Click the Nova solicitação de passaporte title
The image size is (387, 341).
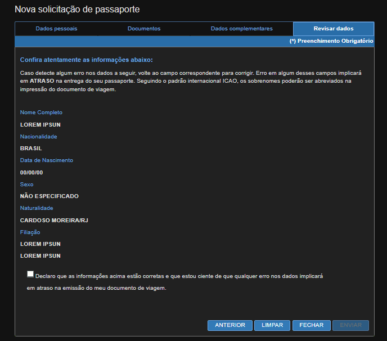[x=77, y=10]
